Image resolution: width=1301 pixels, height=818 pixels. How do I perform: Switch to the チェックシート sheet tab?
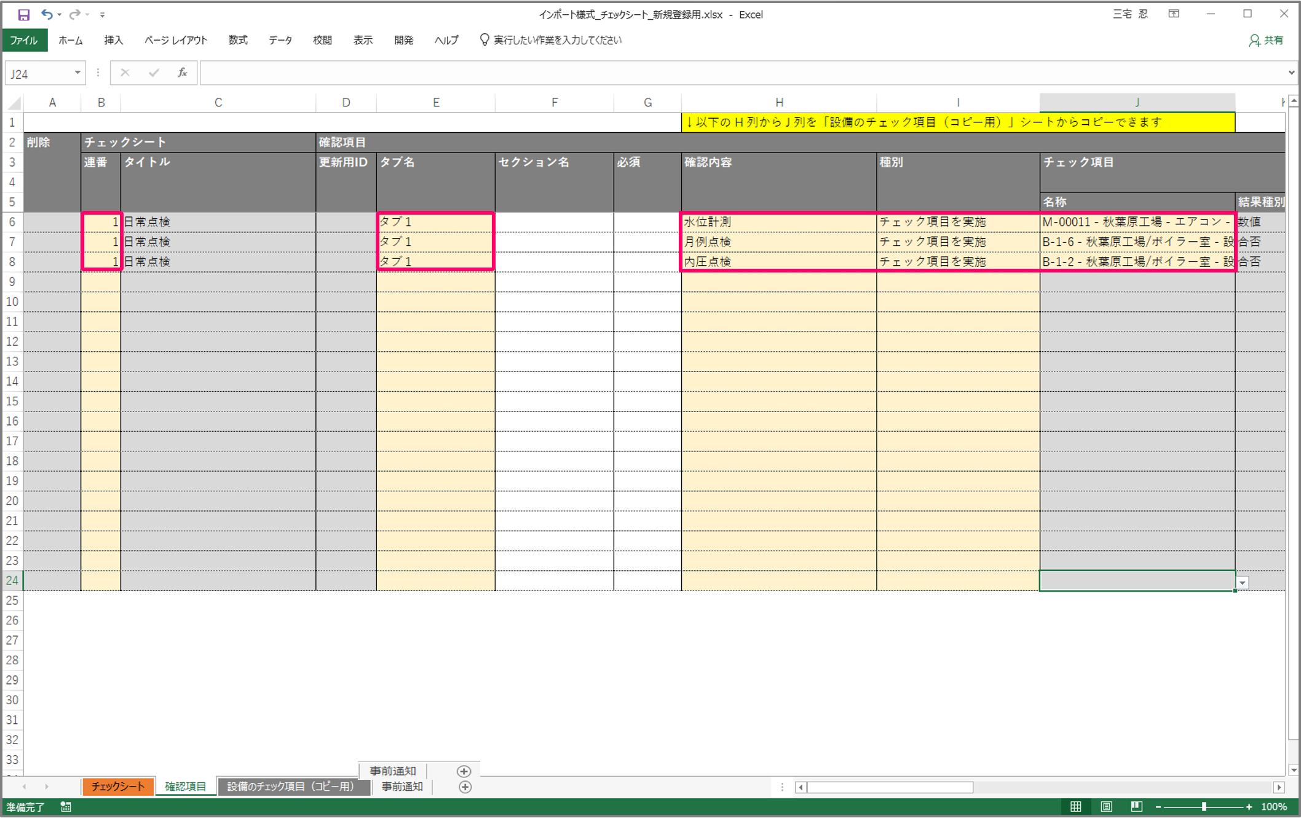click(x=117, y=787)
